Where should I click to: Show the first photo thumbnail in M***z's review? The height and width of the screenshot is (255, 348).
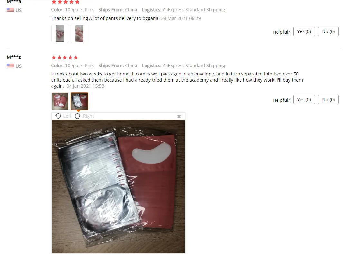60,101
